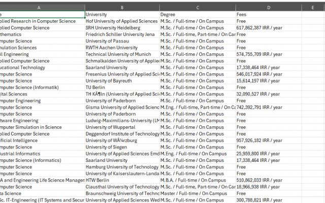Click fee '25,959,800 IRR / year'
This screenshot has height=203, width=325.
tap(269, 154)
